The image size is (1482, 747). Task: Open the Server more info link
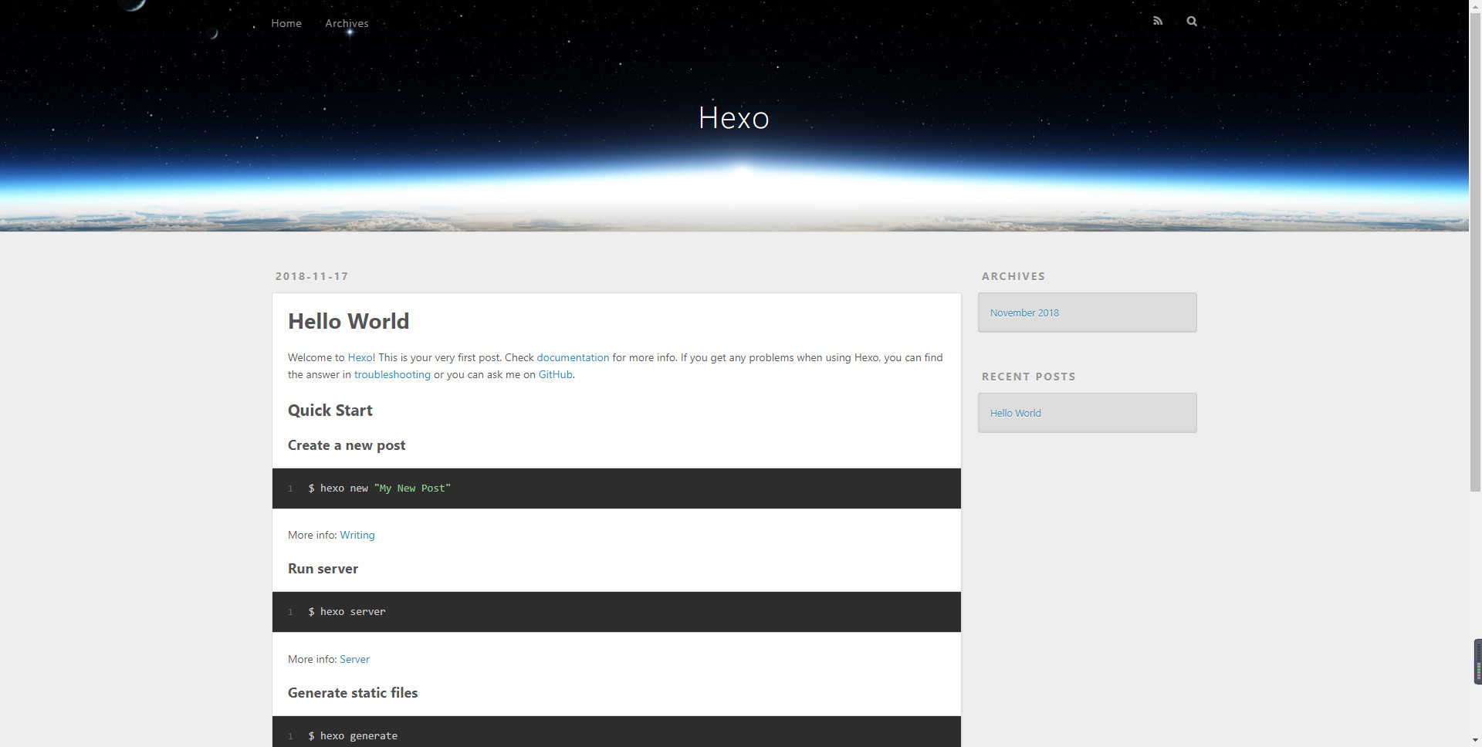[354, 659]
